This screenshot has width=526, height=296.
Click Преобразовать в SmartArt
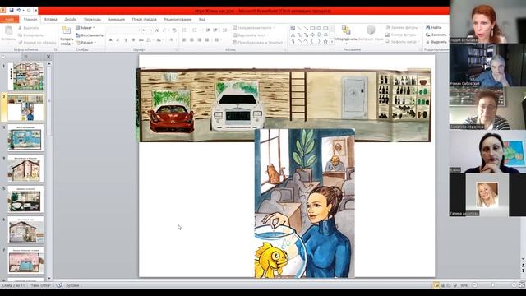point(258,43)
